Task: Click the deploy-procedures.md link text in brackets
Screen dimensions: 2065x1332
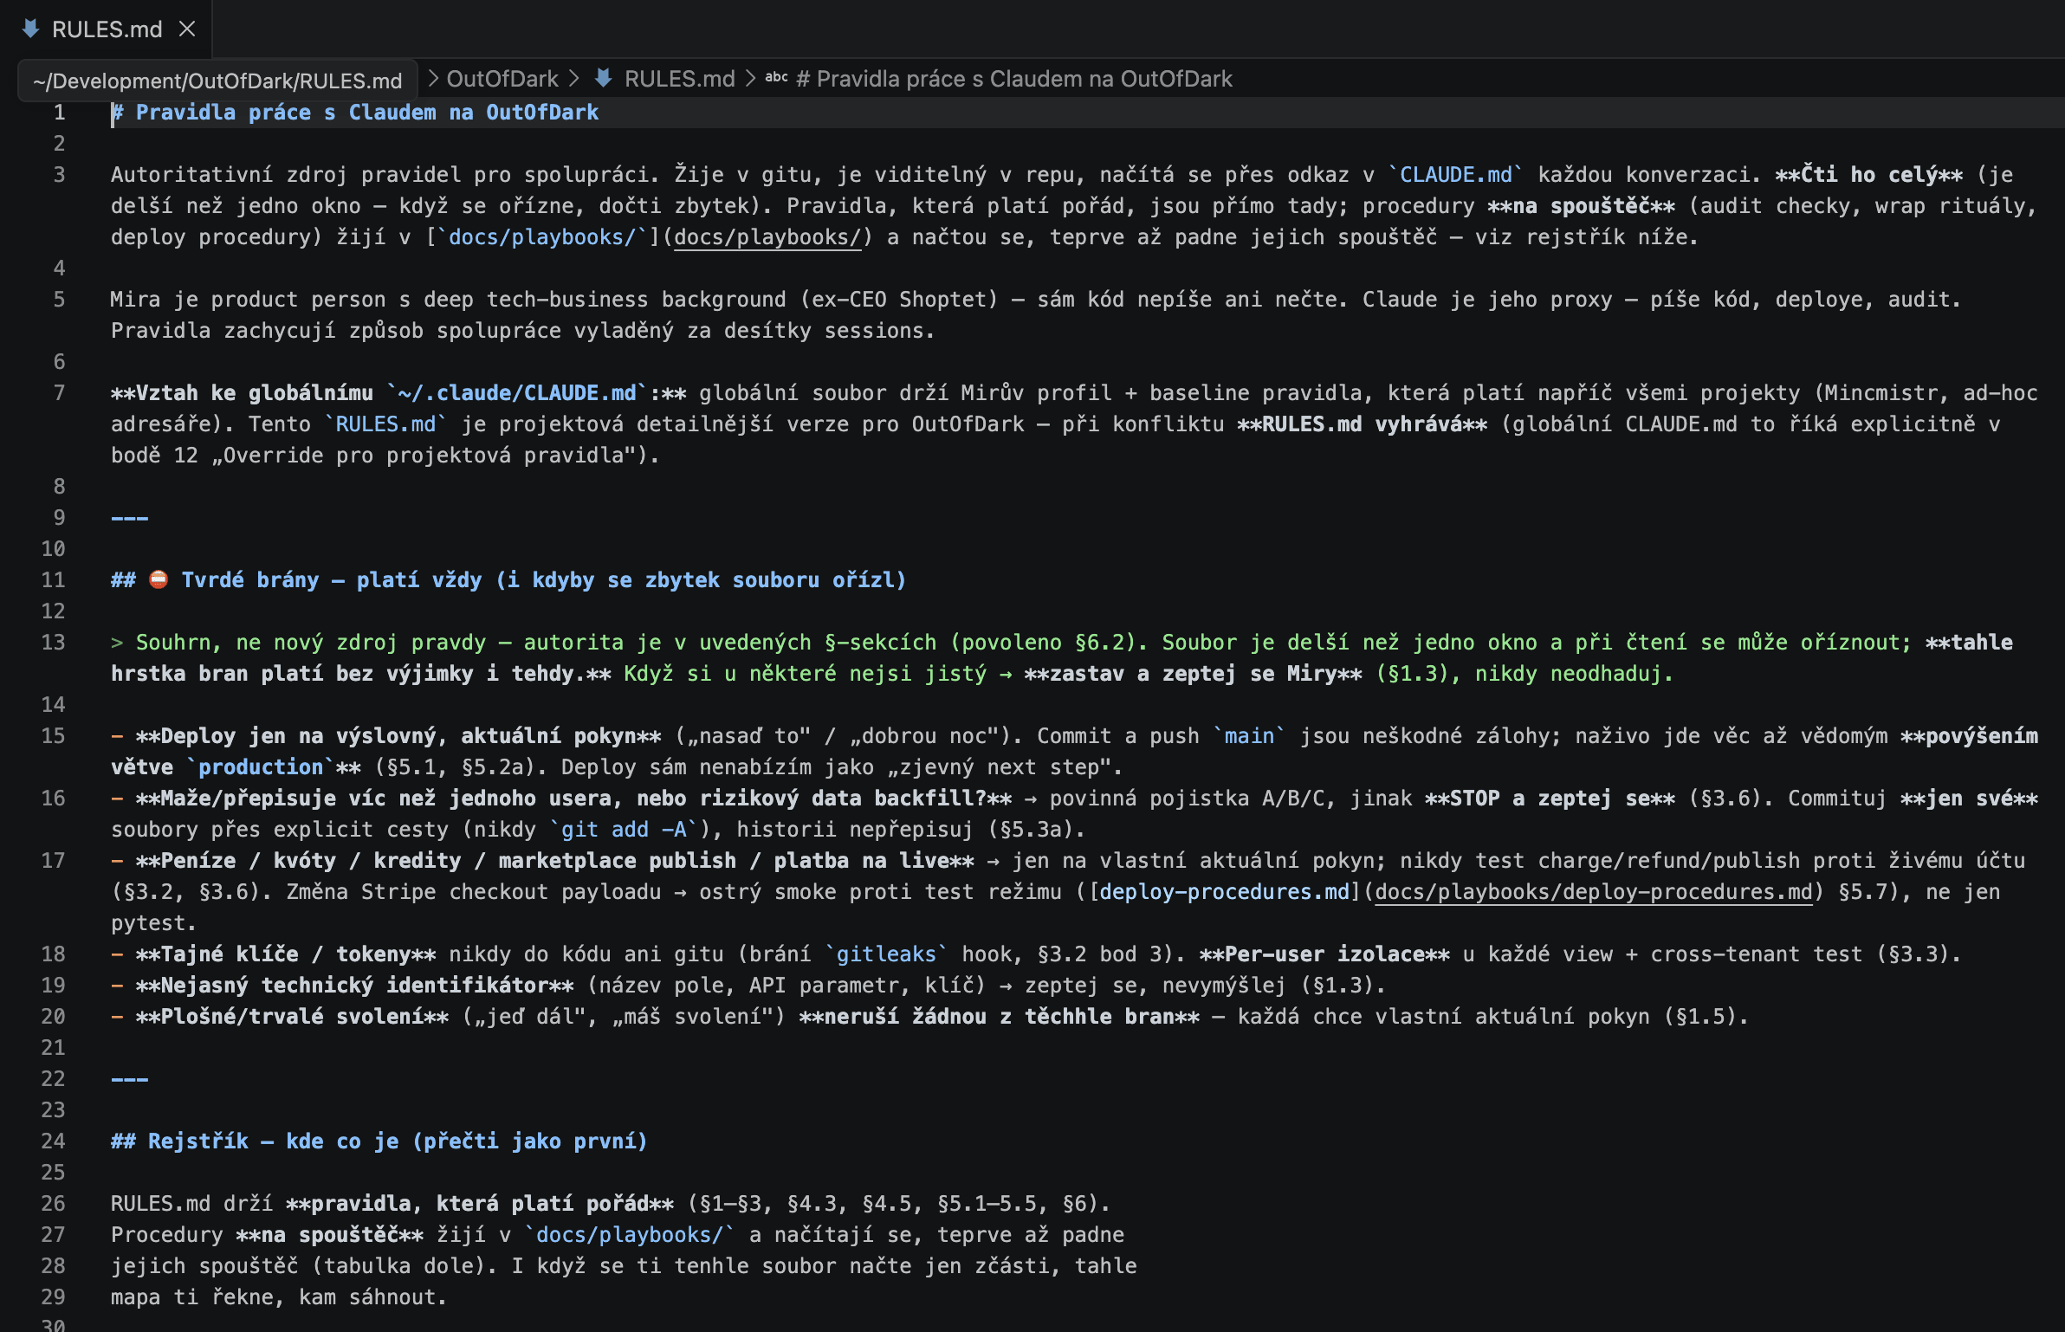Action: click(1225, 892)
